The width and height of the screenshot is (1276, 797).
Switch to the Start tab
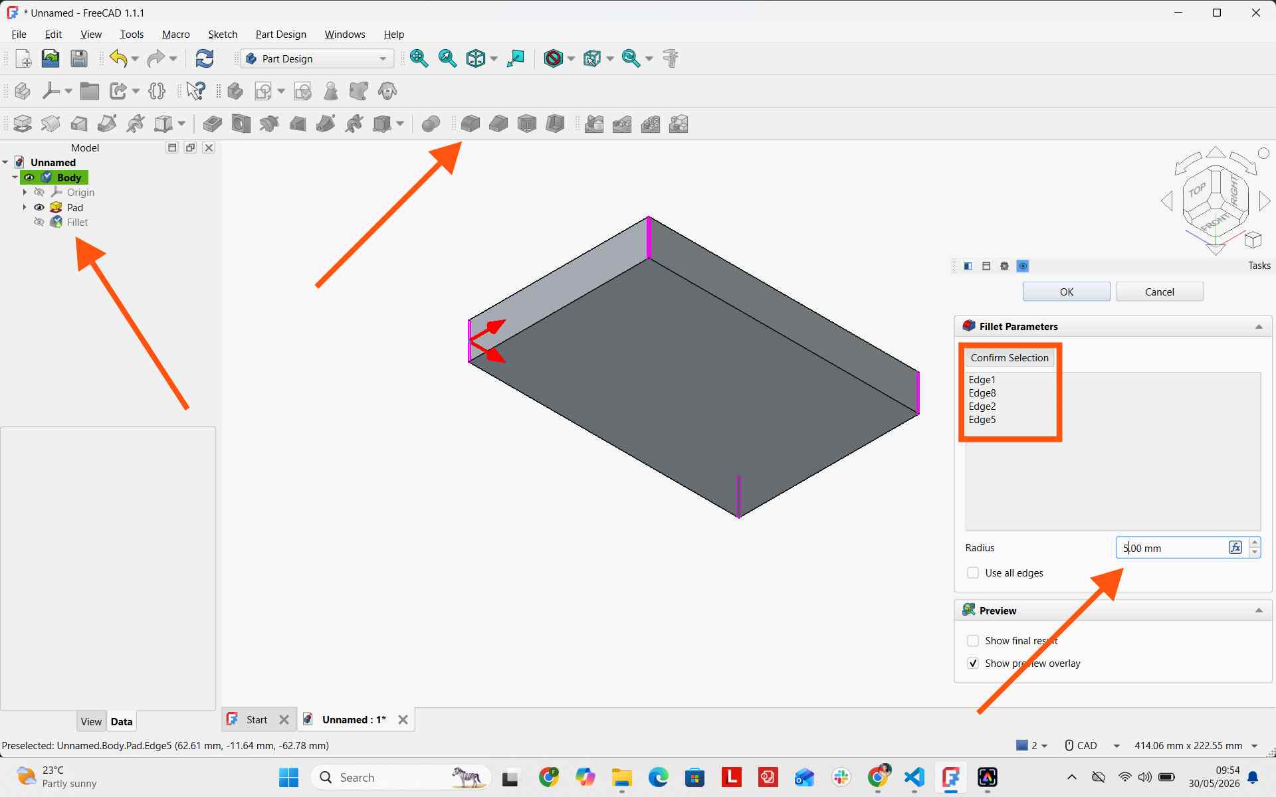257,719
